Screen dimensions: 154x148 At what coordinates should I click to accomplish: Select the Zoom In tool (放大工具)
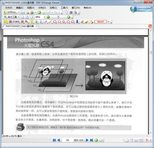click(10, 17)
